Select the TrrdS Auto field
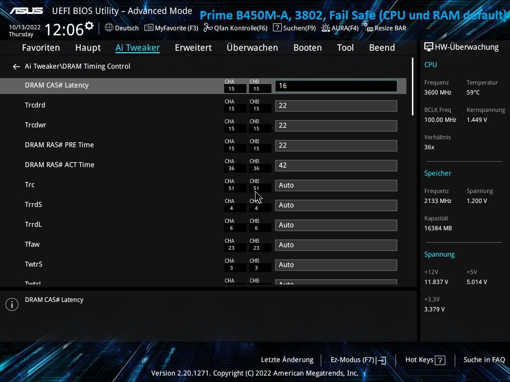This screenshot has height=382, width=510. pos(336,205)
